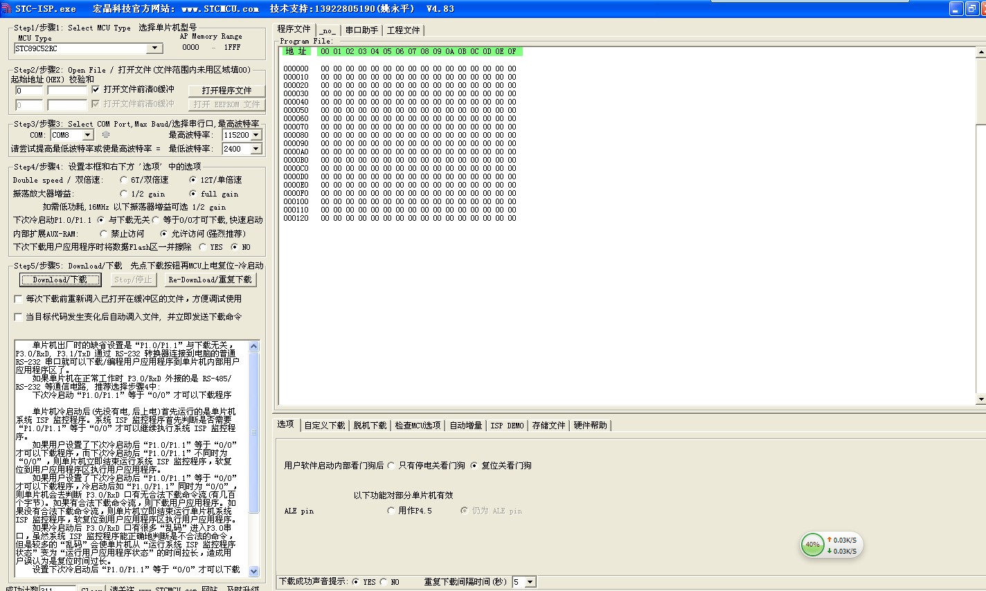Click the help text scrollbar up arrow
The image size is (986, 591).
coord(253,346)
